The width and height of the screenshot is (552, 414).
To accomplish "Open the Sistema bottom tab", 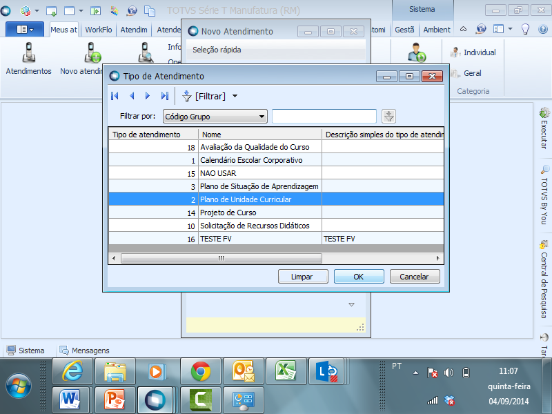I will 26,351.
